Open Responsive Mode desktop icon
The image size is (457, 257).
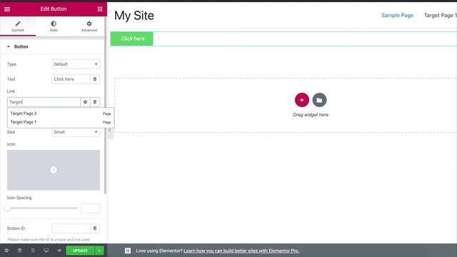pyautogui.click(x=46, y=251)
